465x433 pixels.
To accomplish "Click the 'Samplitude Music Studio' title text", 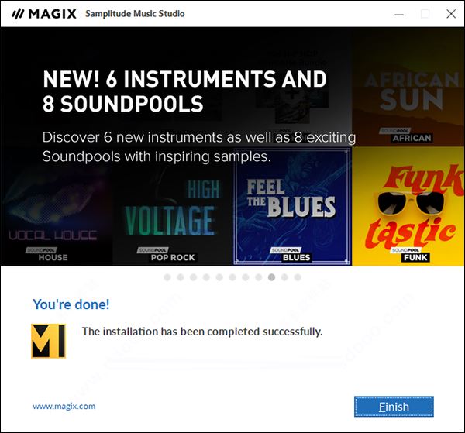I will (135, 14).
